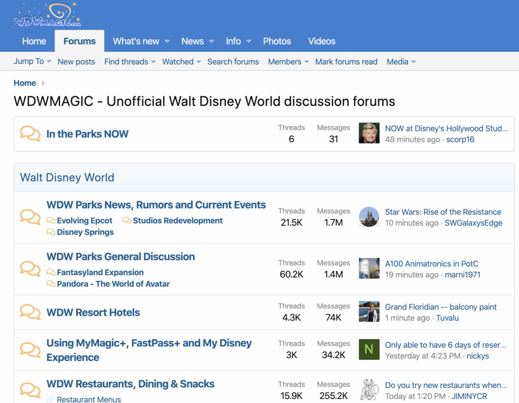Screen dimensions: 519x403
Task: Open the Star Wars: Rise of the Resistance thread
Action: tap(442, 212)
